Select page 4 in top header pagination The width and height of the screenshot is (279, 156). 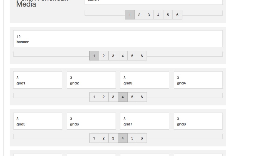click(x=158, y=15)
